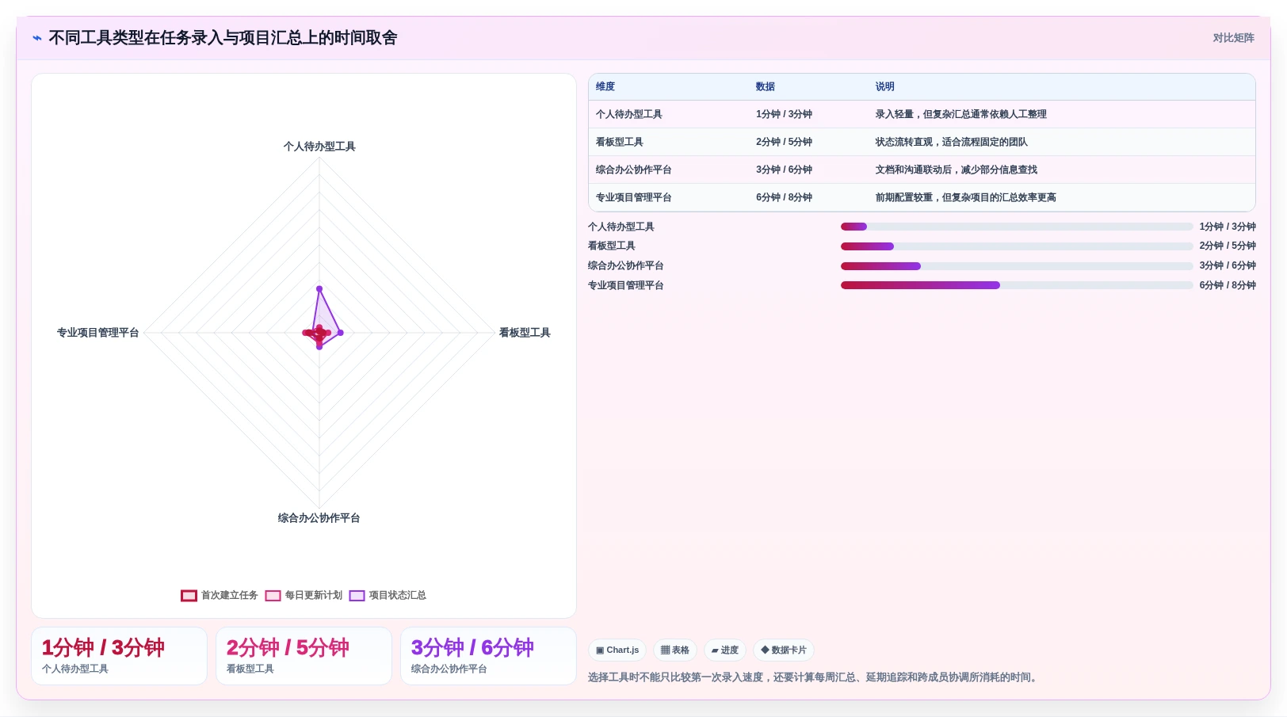Image resolution: width=1287 pixels, height=717 pixels.
Task: Open the 1分钟 / 3分钟 stat card
Action: click(x=119, y=656)
